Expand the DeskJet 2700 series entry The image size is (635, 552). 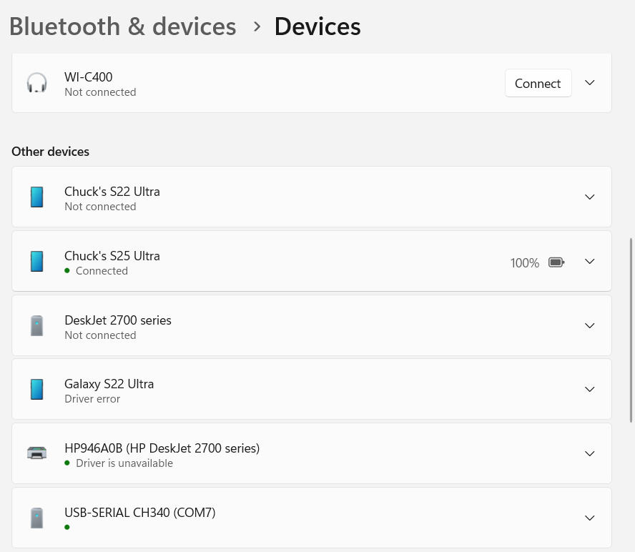pyautogui.click(x=589, y=325)
